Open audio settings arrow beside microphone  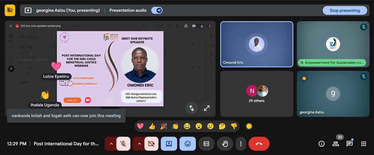(111, 144)
